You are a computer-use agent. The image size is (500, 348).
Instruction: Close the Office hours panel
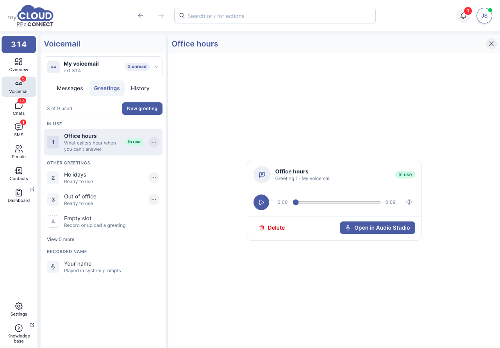(x=491, y=44)
